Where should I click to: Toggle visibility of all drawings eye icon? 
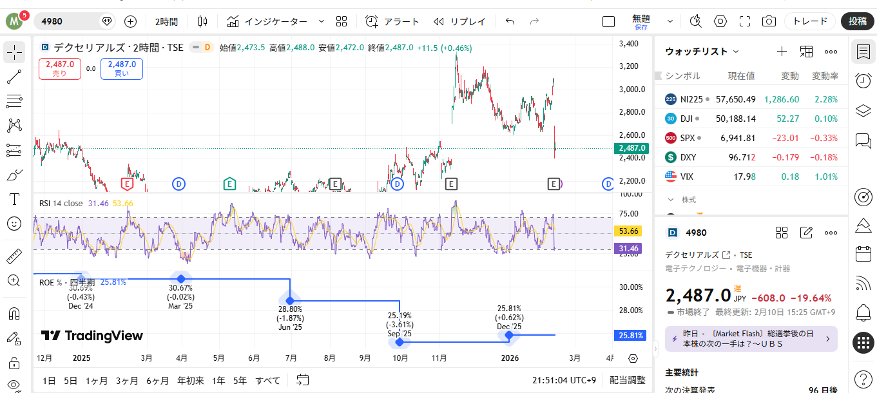[x=14, y=385]
